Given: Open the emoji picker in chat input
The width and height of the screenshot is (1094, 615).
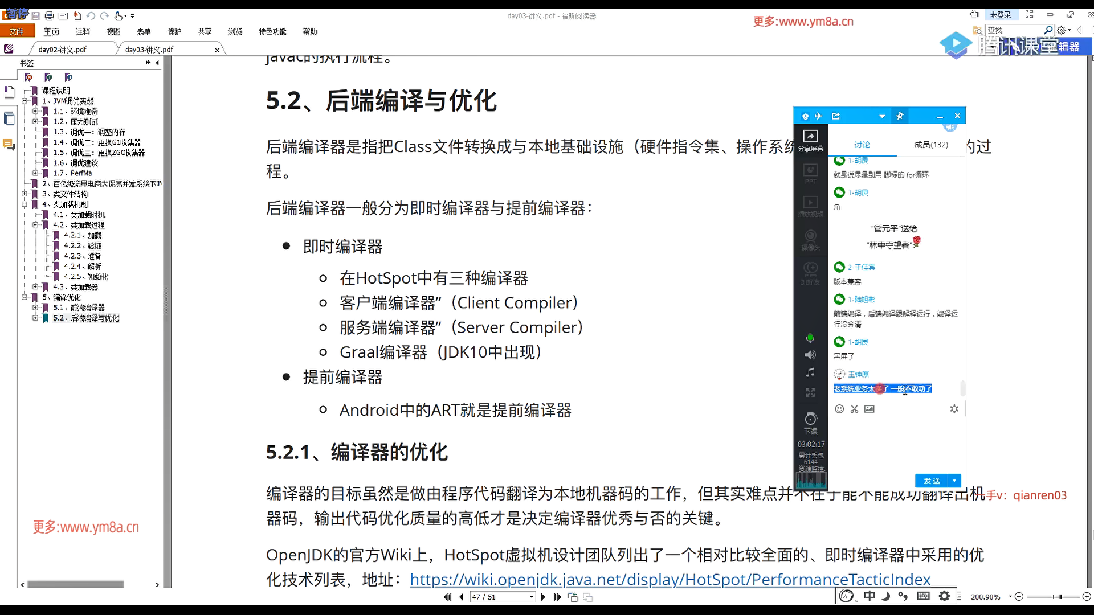Looking at the screenshot, I should click(839, 409).
